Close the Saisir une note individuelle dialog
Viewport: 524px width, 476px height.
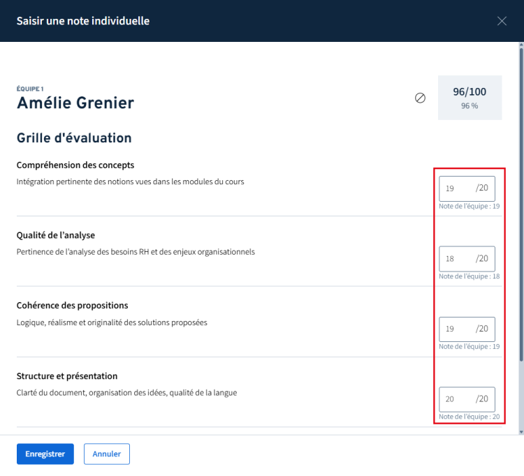pos(502,21)
